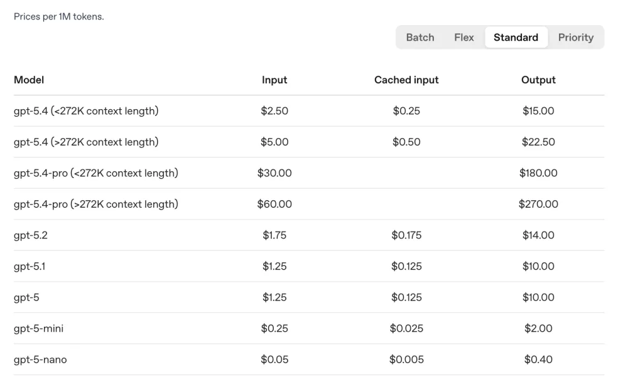Viewport: 628px width, 382px height.
Task: Switch to the Batch pricing tab
Action: click(420, 37)
